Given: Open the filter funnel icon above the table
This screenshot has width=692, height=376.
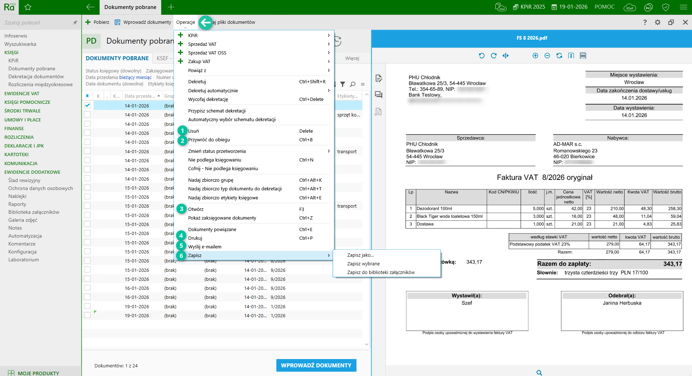Looking at the screenshot, I should pyautogui.click(x=342, y=84).
